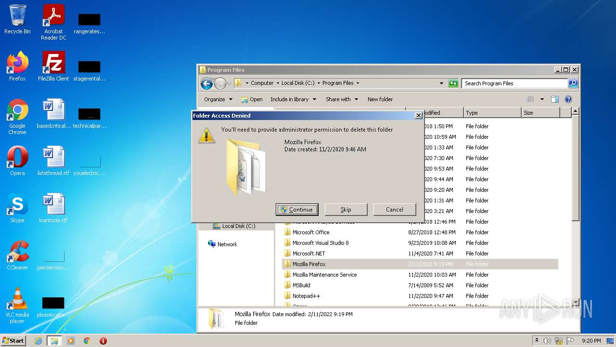The width and height of the screenshot is (616, 347).
Task: Select the basedcritical document on desktop
Action: click(x=53, y=114)
